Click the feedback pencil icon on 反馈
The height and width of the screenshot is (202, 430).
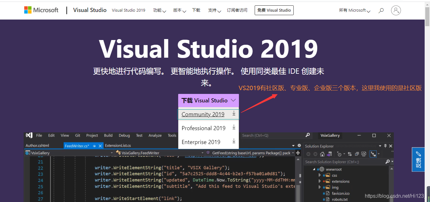[418, 154]
